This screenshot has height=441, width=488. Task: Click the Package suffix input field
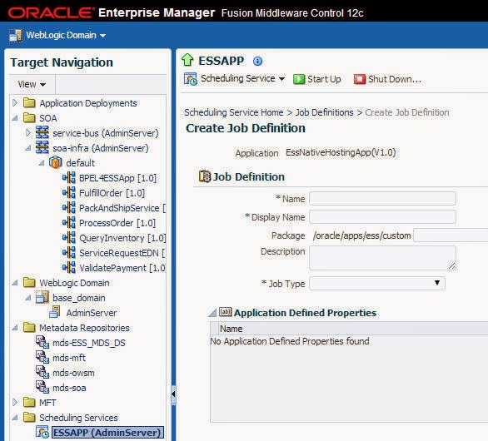[x=451, y=235]
